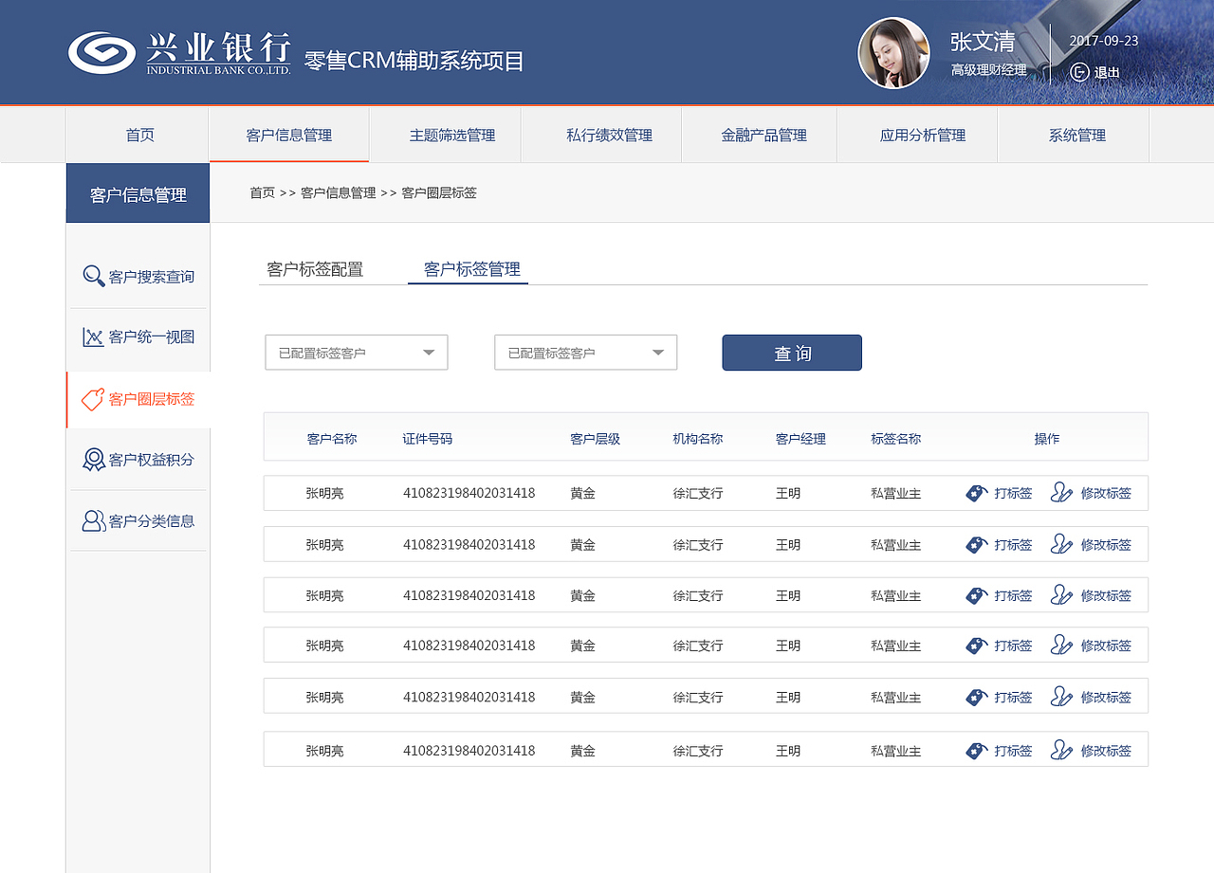The image size is (1214, 873).
Task: Select the 客户圈层标签 tag icon
Action: [91, 399]
